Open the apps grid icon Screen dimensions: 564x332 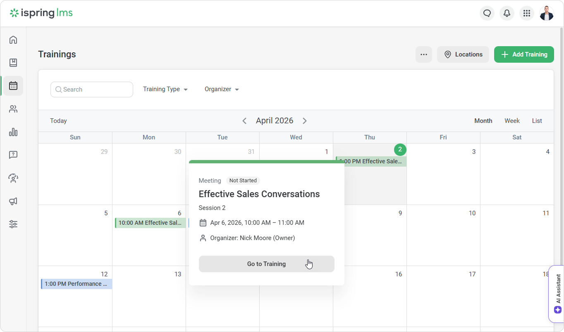pyautogui.click(x=526, y=13)
